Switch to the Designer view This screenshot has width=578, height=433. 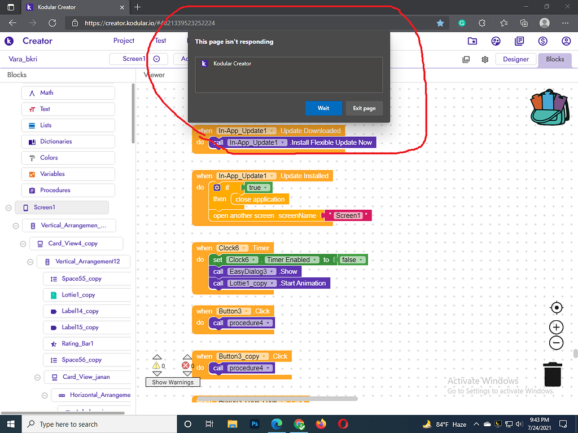tap(515, 59)
